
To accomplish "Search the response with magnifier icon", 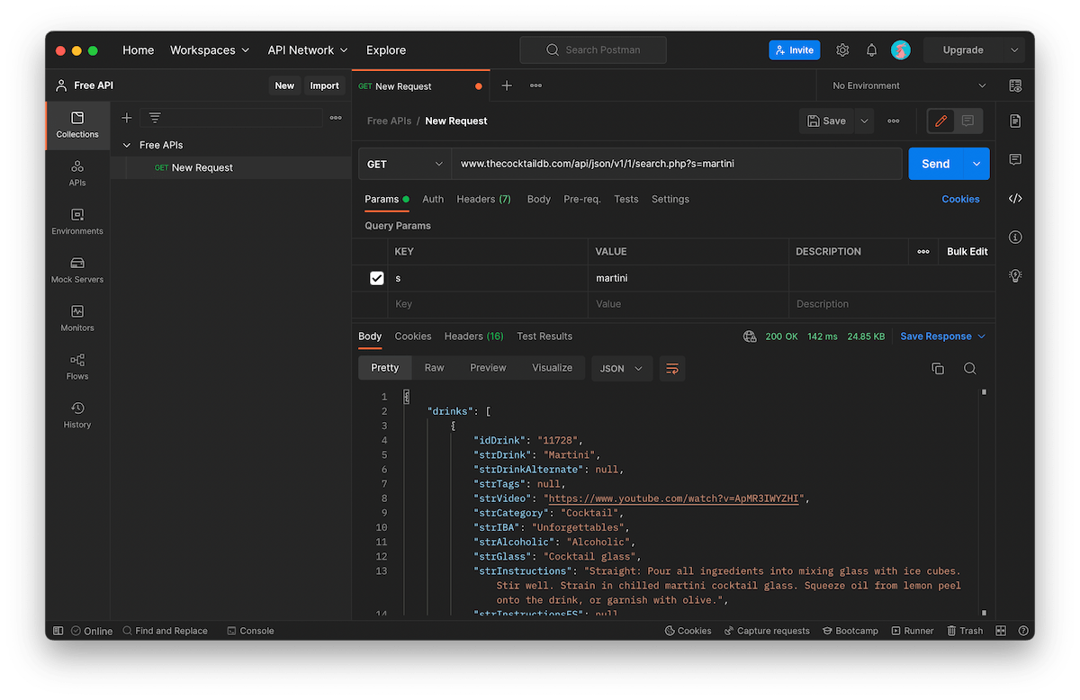I will point(969,368).
